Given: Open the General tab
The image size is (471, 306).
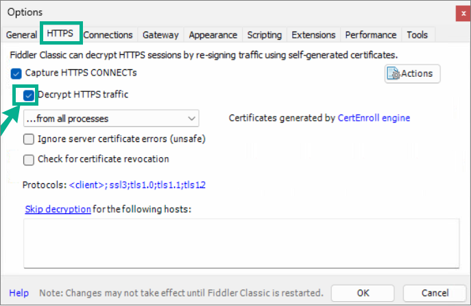Looking at the screenshot, I should tap(21, 35).
